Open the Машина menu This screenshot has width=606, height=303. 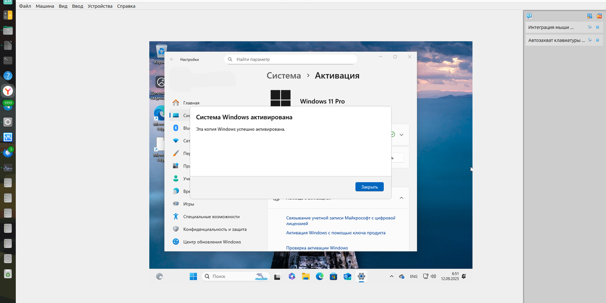point(45,6)
